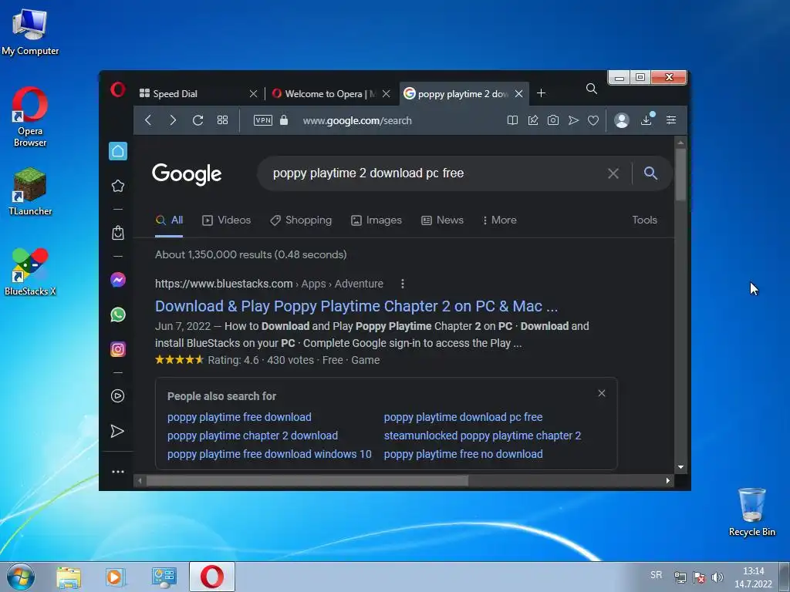Click 'poppy playtime free download windows 10'
Viewport: 790px width, 592px height.
pos(269,454)
